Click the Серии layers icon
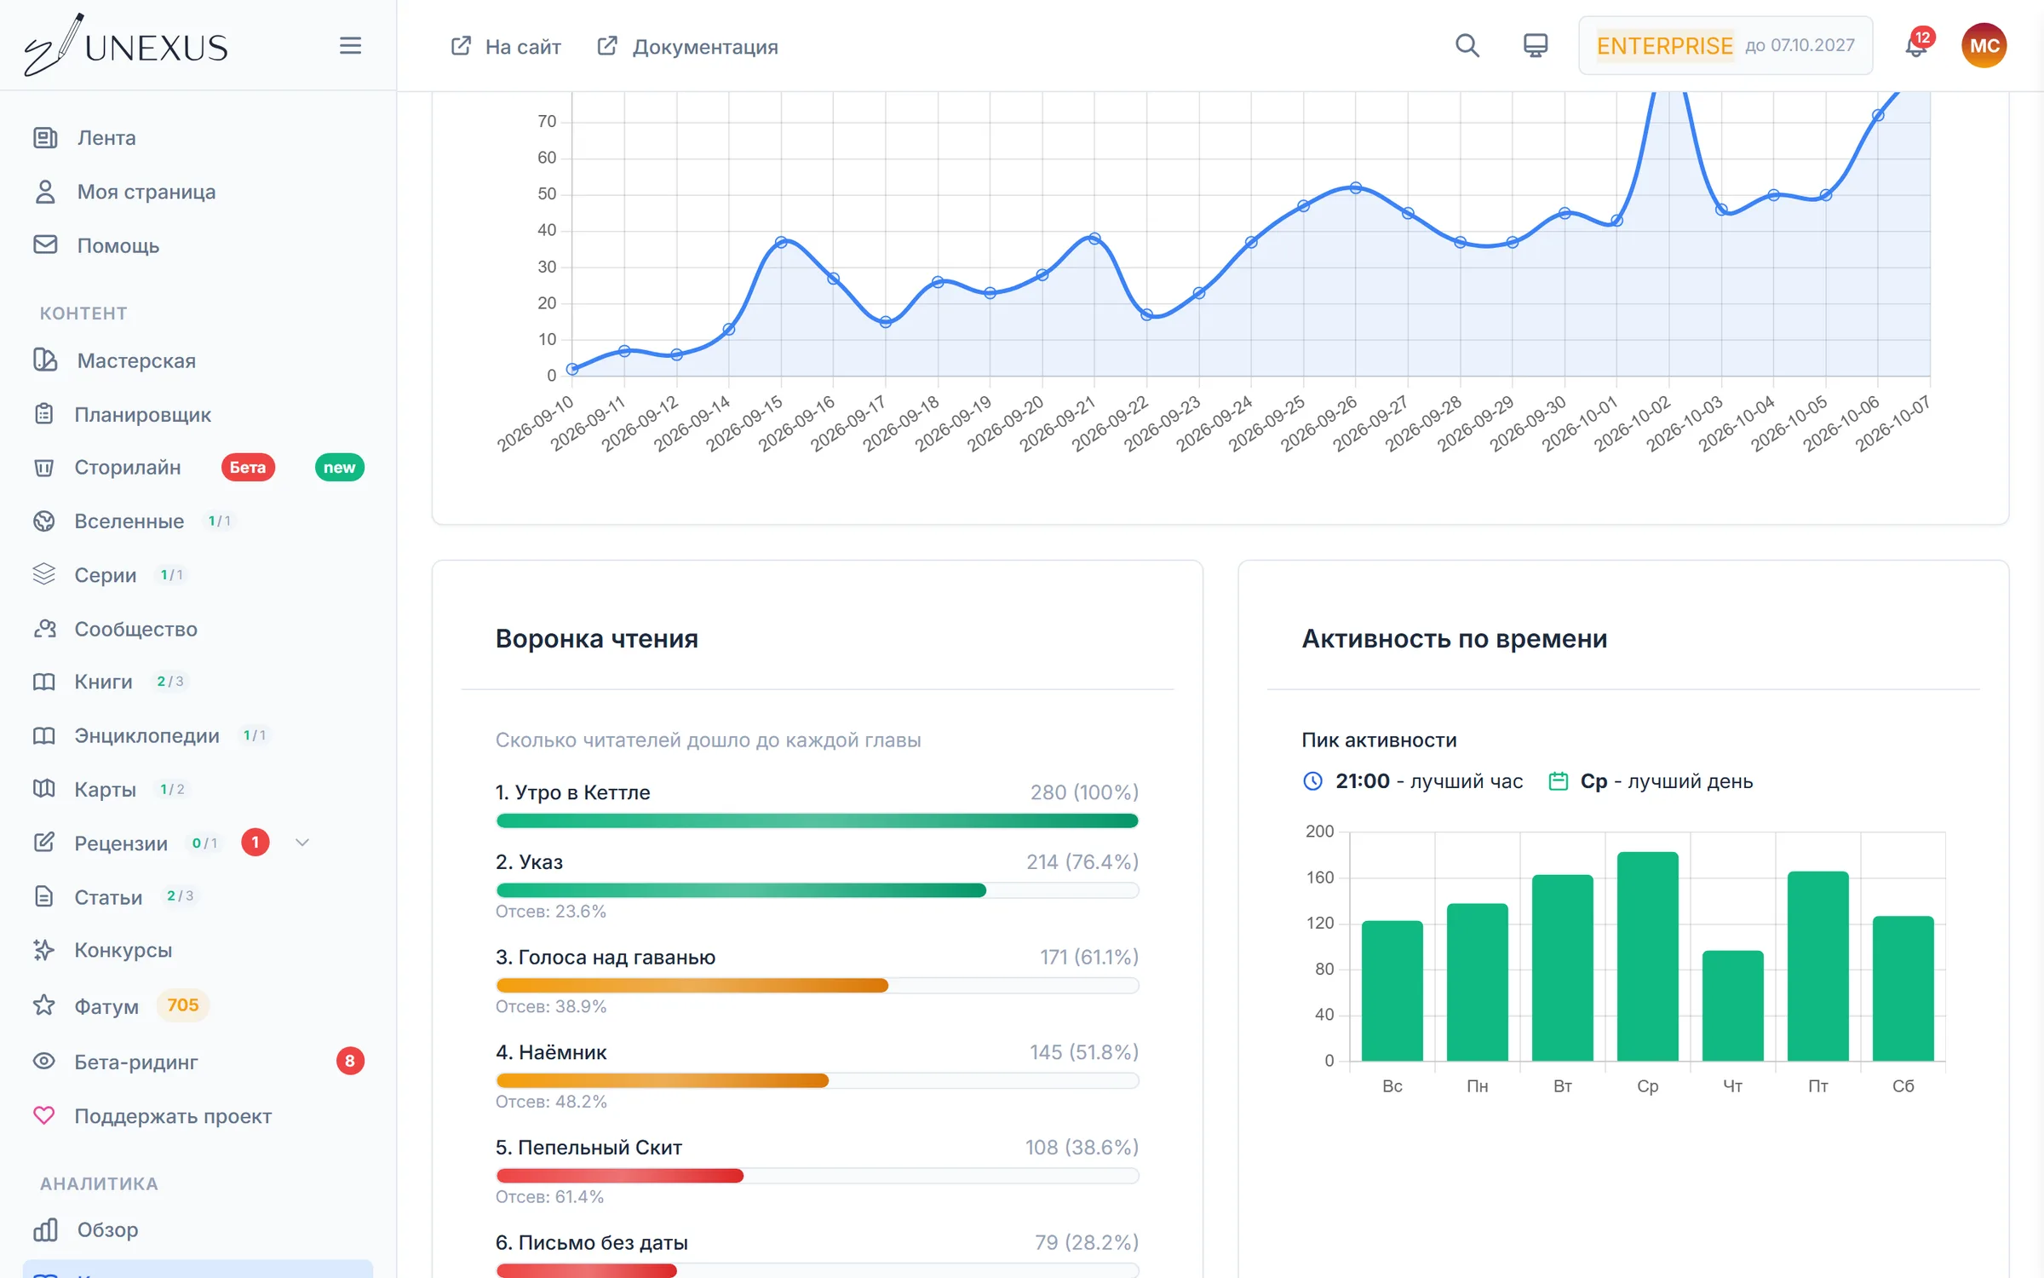 44,575
